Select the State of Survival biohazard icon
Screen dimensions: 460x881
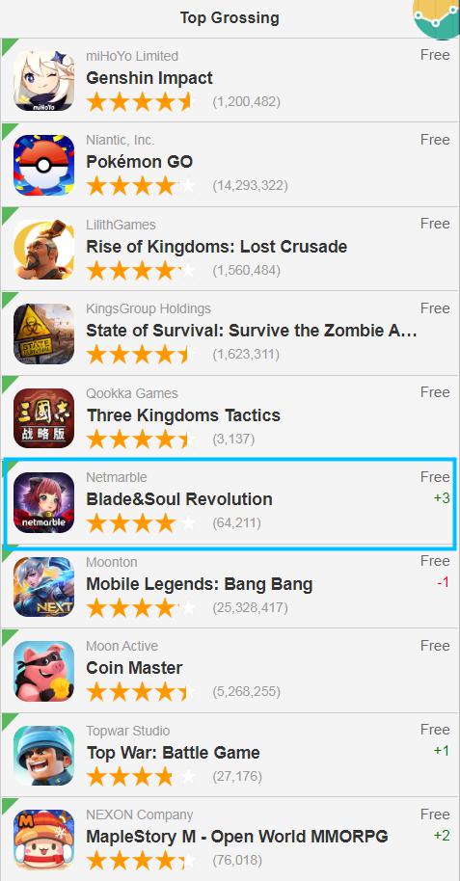click(43, 334)
